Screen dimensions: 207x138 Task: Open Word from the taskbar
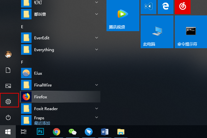pyautogui.click(x=105, y=132)
